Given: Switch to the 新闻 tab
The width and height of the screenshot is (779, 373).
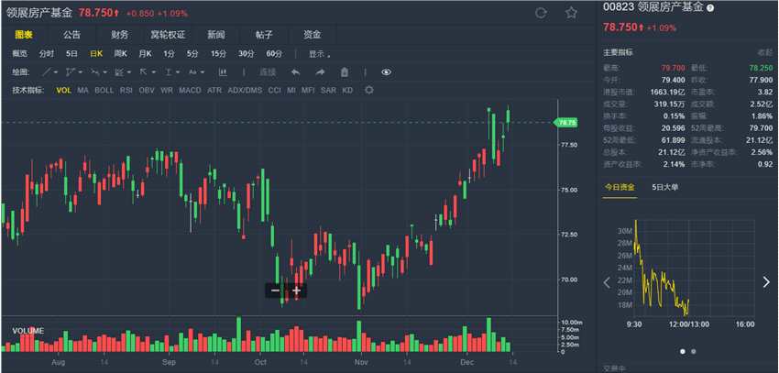Looking at the screenshot, I should 215,35.
